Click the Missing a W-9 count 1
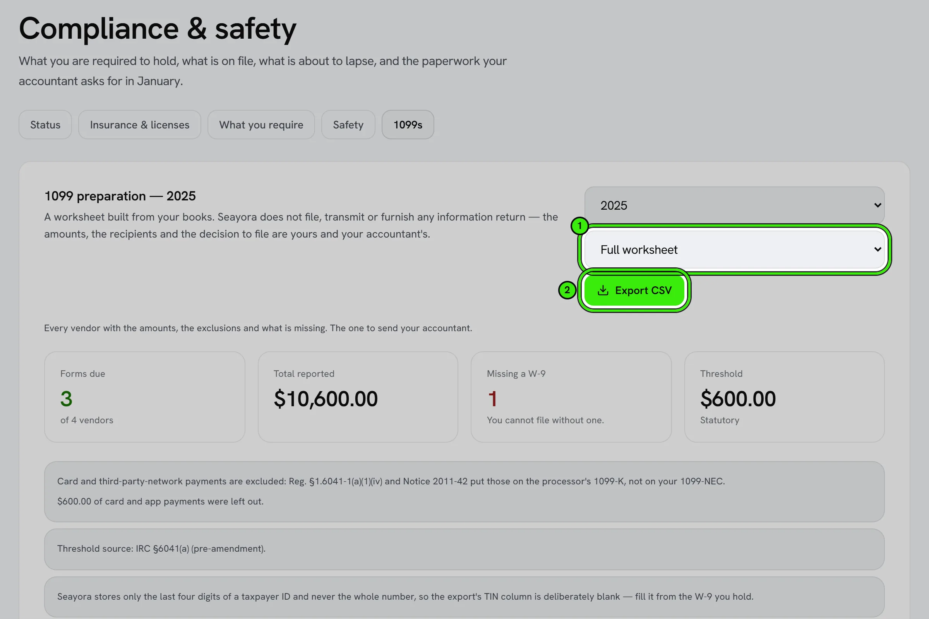The image size is (929, 619). click(492, 398)
